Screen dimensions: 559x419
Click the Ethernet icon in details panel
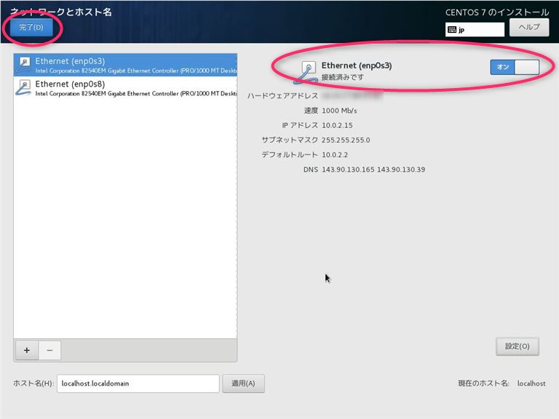[x=306, y=72]
